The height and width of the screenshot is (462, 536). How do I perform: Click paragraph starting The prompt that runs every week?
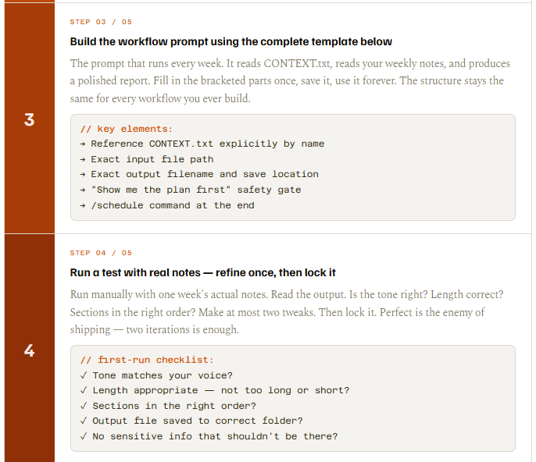(290, 81)
